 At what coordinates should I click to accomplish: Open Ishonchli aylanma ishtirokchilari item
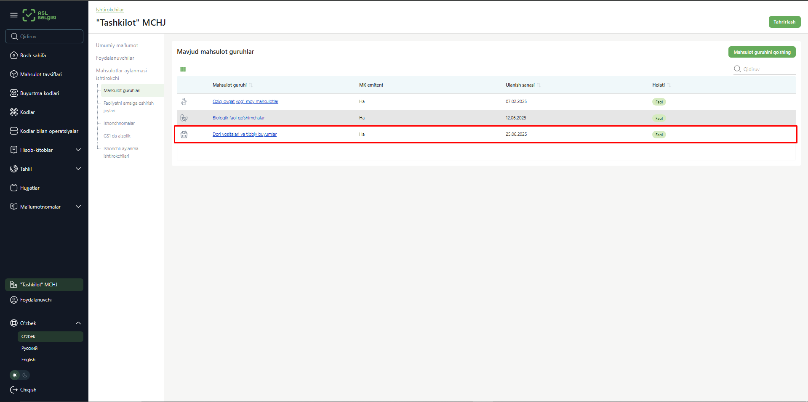pos(121,152)
